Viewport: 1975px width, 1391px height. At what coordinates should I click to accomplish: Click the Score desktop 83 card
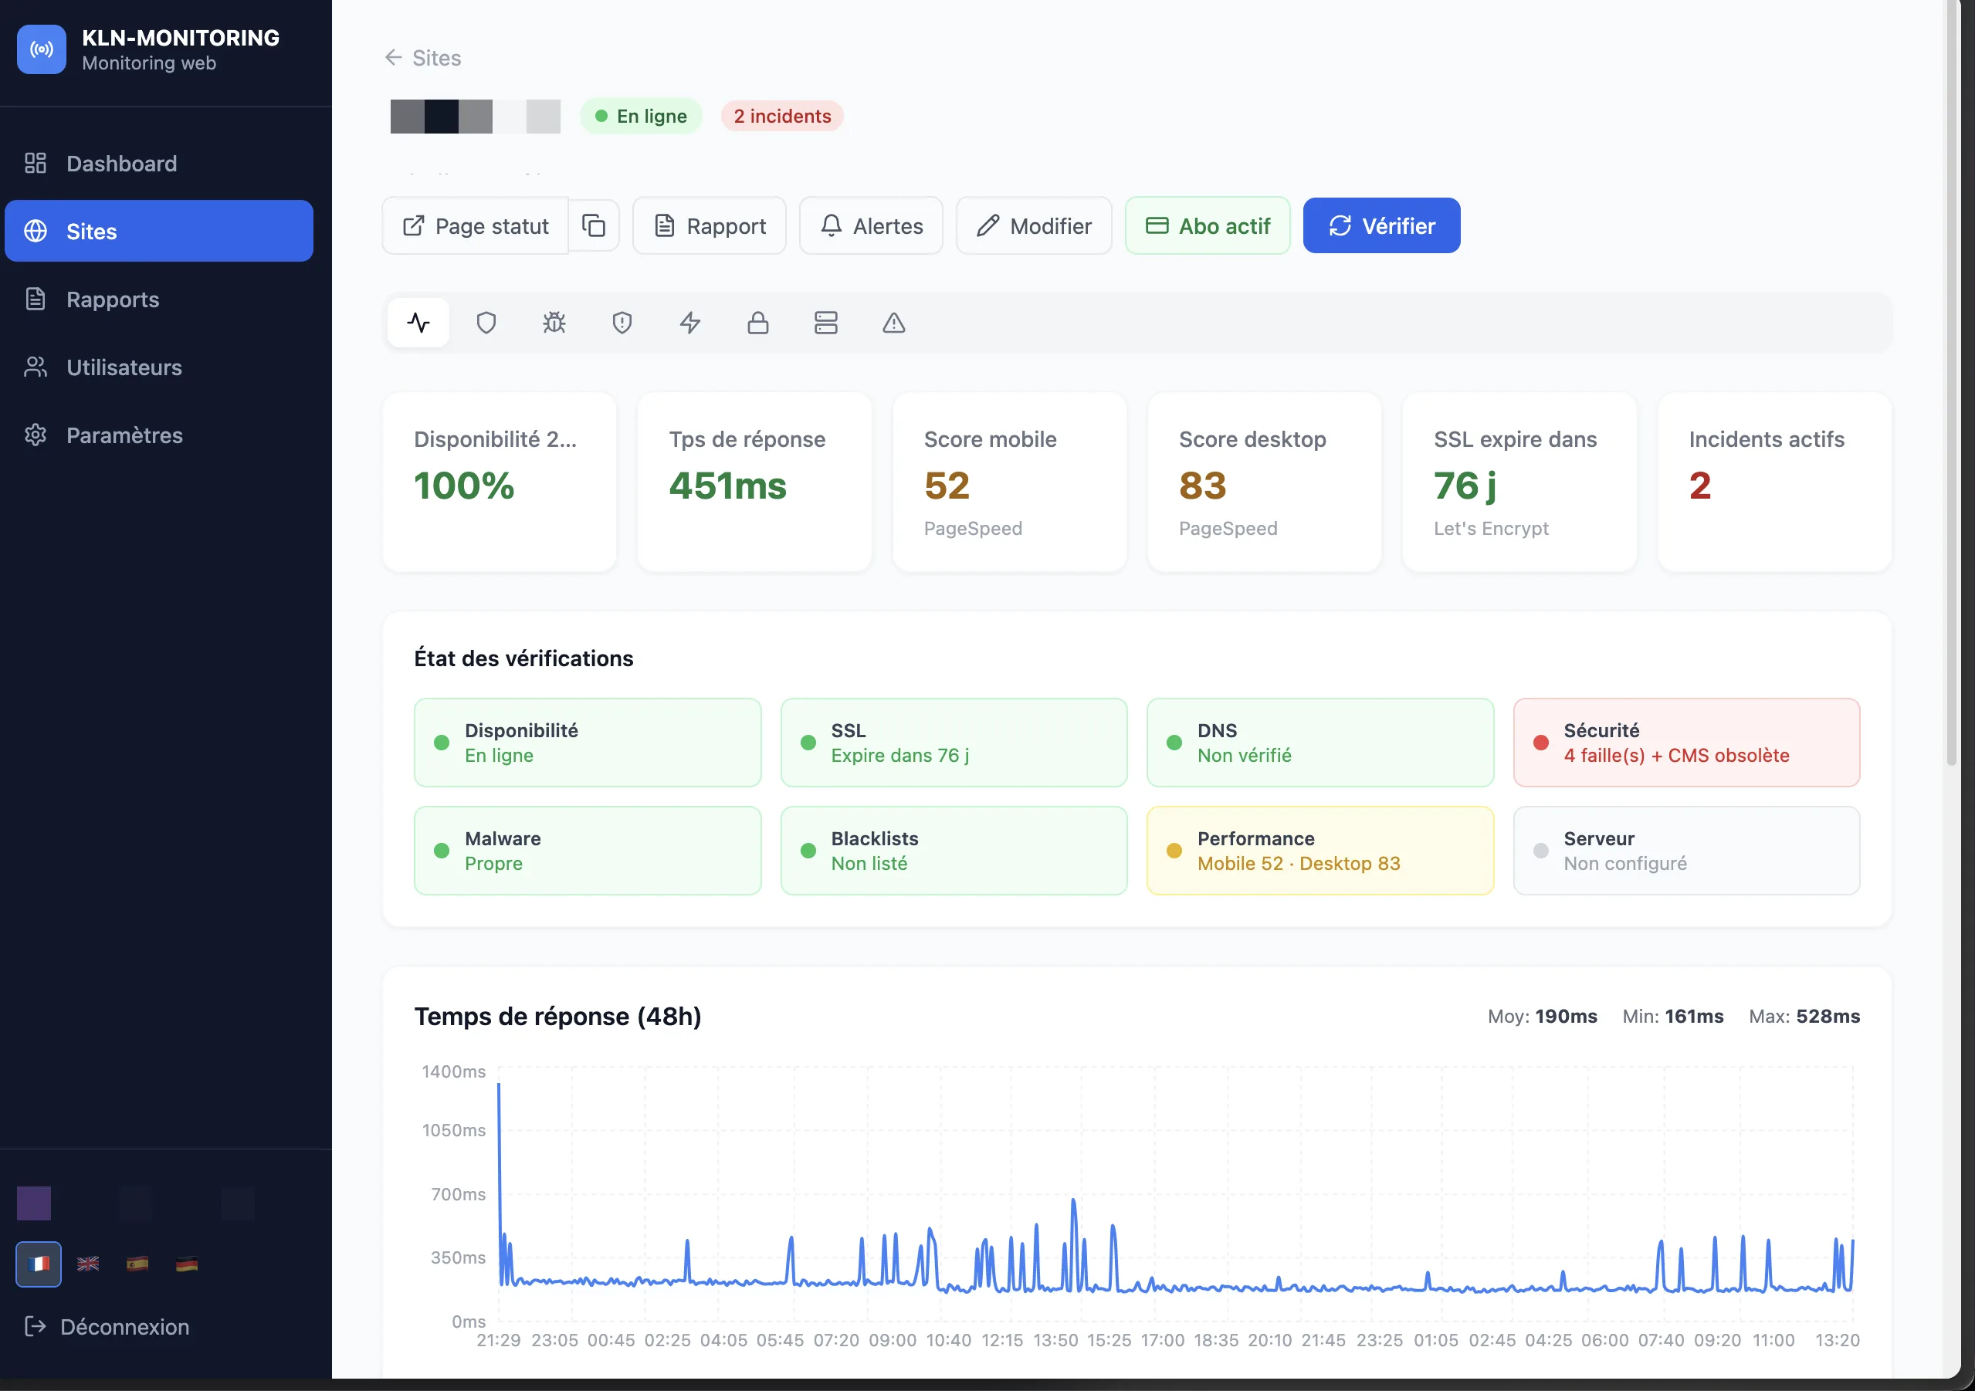[x=1265, y=482]
